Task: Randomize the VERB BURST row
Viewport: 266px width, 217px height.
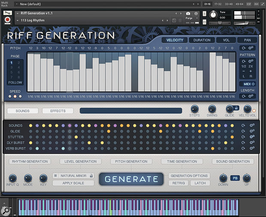Action: (x=243, y=148)
